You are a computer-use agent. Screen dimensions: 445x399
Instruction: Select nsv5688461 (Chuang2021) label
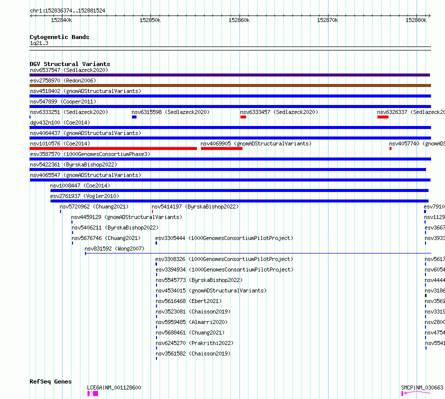190,332
